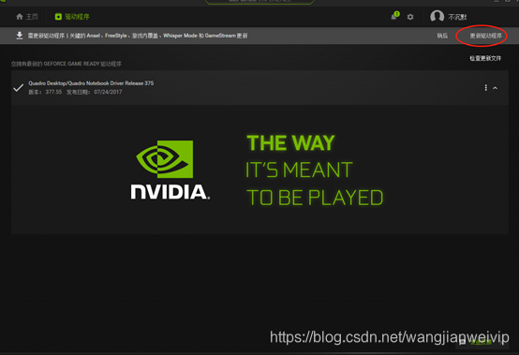Open the notifications bell

(x=393, y=17)
